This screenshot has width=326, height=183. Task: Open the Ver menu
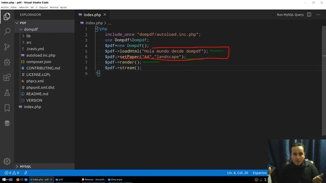point(32,7)
